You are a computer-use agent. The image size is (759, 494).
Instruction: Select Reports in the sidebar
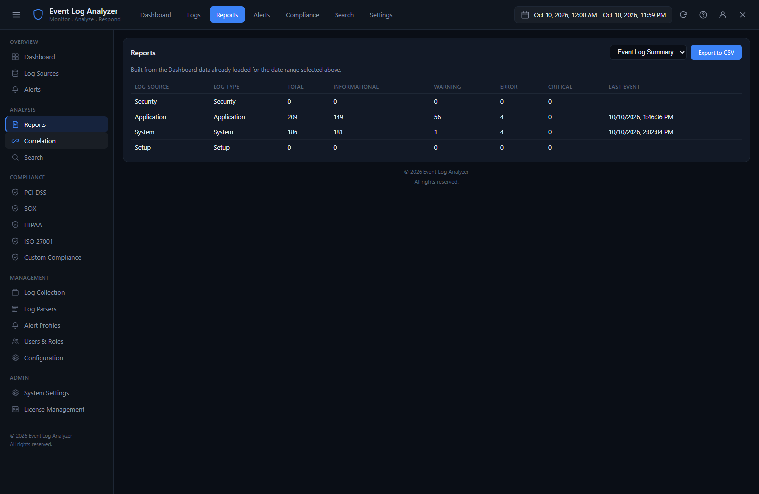coord(56,124)
